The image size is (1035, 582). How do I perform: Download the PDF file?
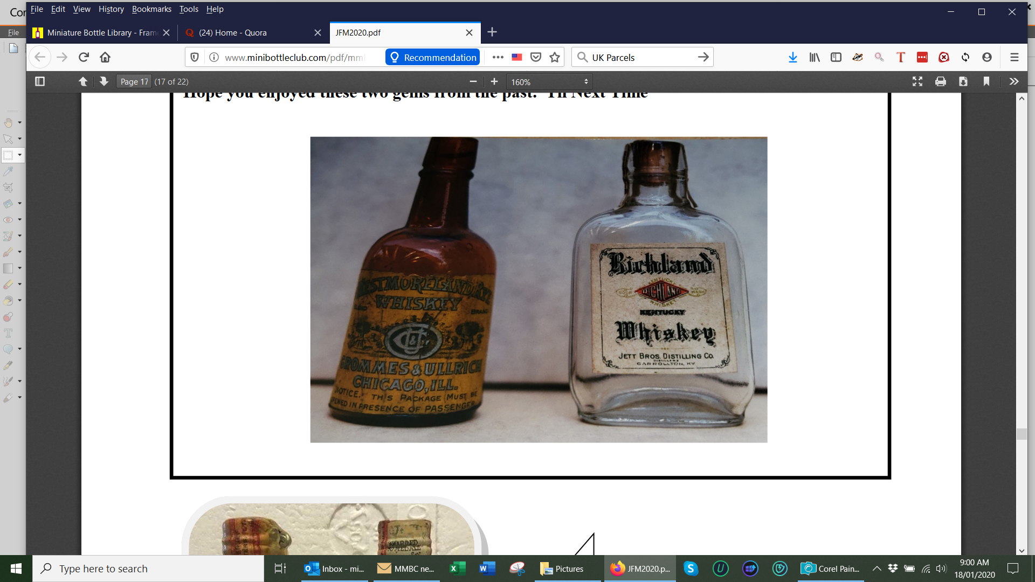(x=963, y=81)
